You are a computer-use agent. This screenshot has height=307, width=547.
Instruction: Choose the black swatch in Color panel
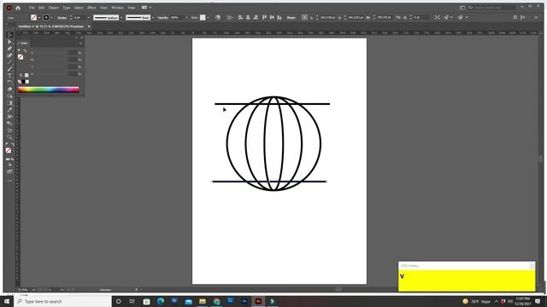23,82
